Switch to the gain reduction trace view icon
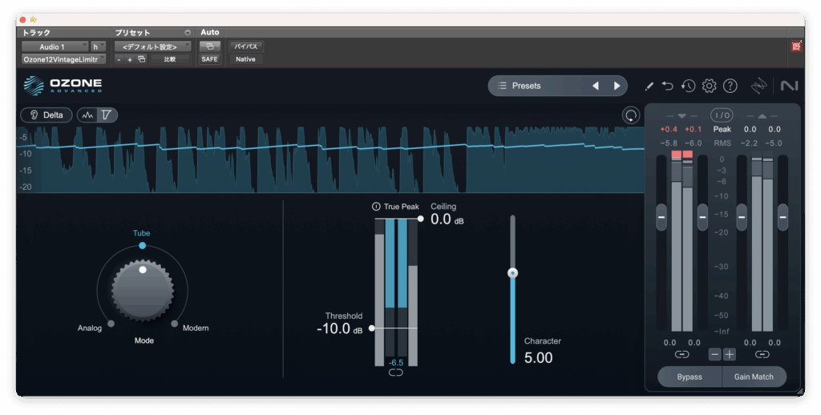 pyautogui.click(x=107, y=115)
